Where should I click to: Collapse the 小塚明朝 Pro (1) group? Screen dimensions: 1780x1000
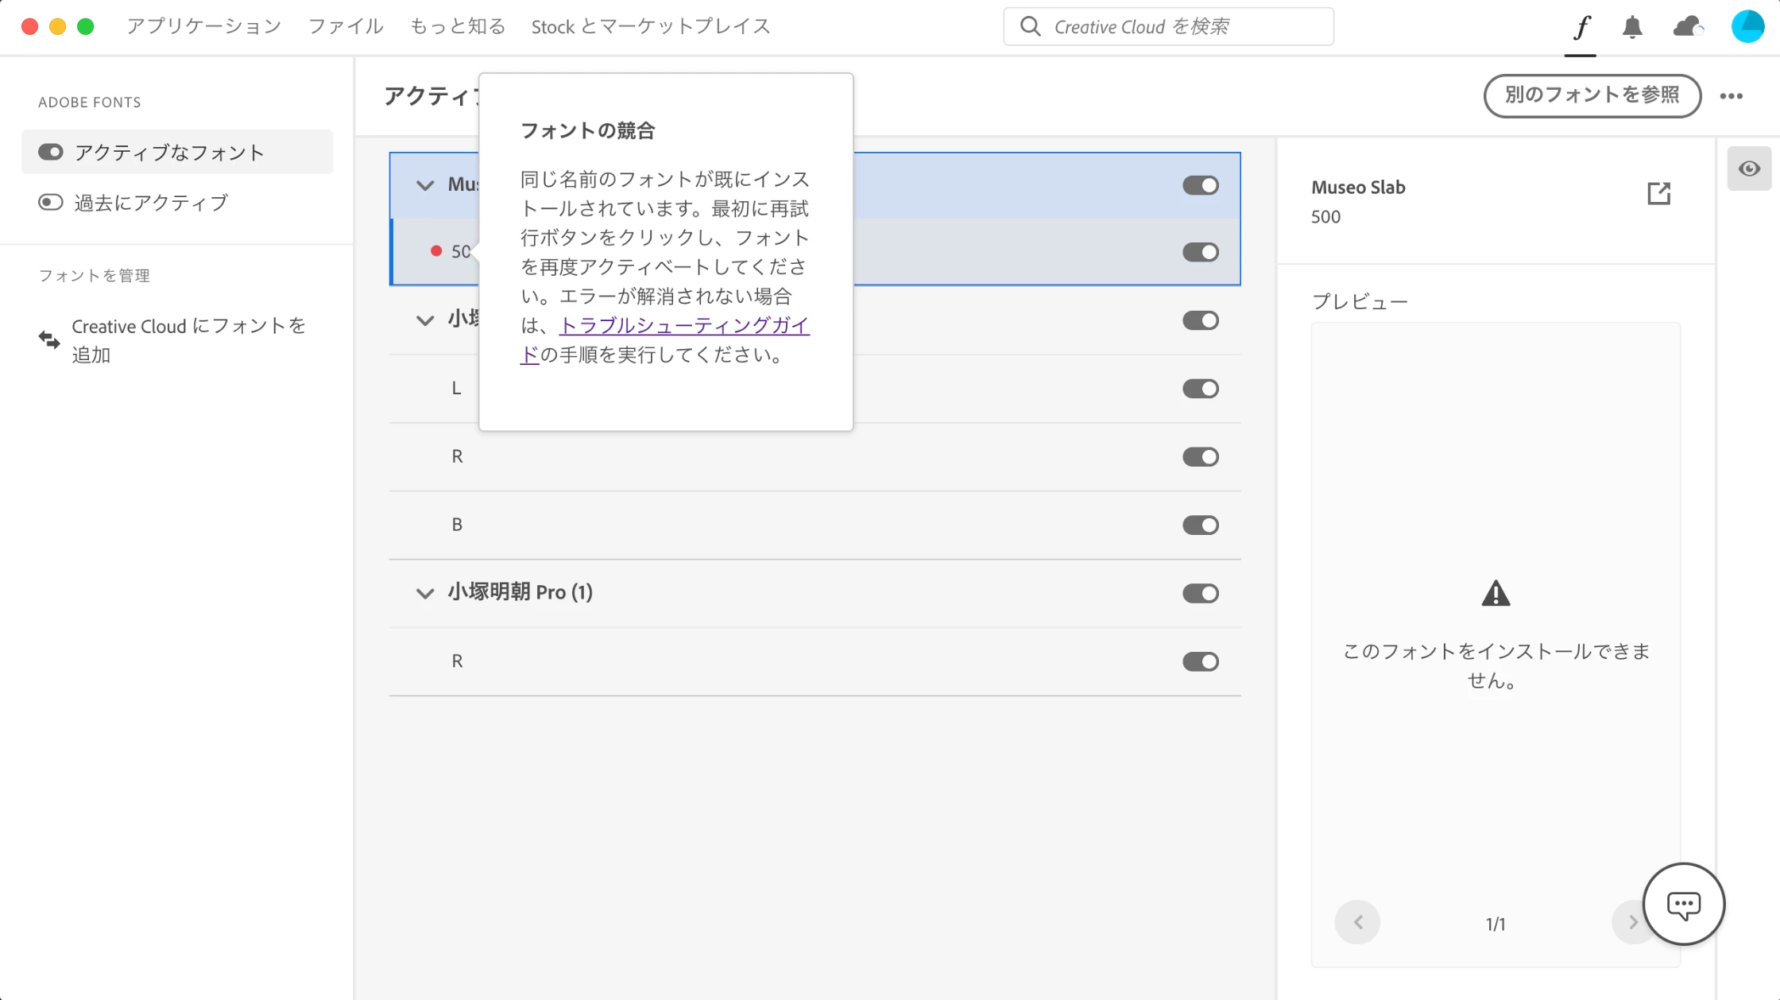425,593
